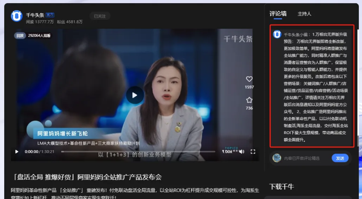Switch to the 评论墙 tab
Viewport: 362px width, 199px height.
click(x=278, y=14)
